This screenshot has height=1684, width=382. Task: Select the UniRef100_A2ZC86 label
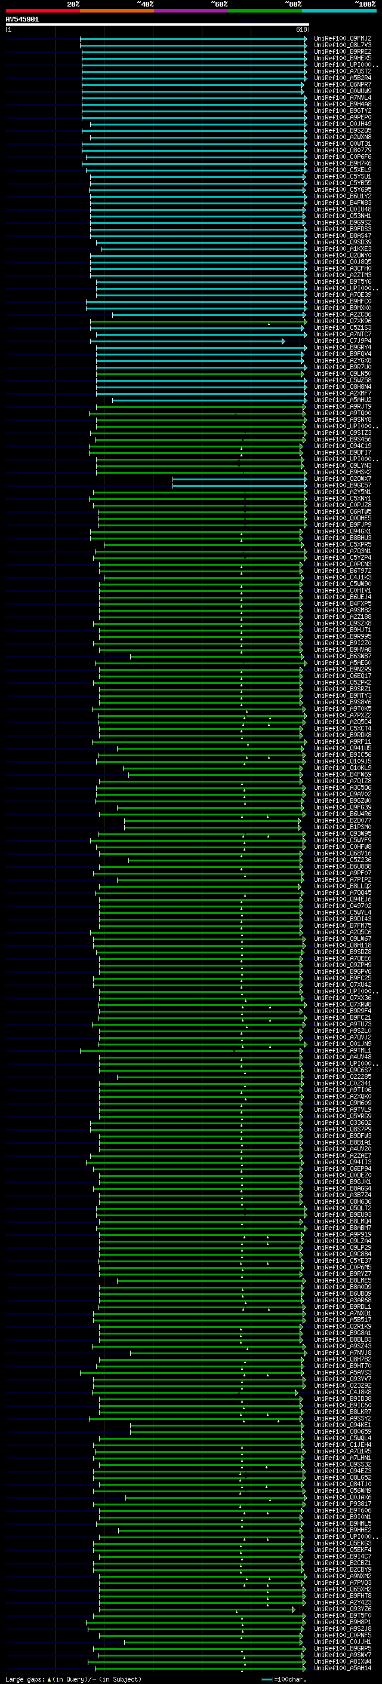click(343, 315)
